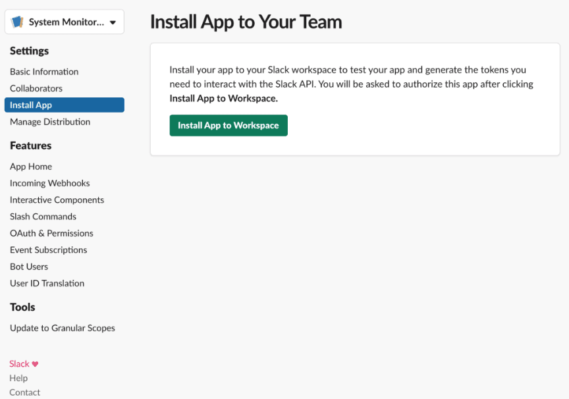Open the Help link

(x=18, y=379)
